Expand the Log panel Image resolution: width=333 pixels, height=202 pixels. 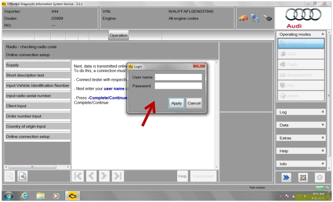point(301,112)
